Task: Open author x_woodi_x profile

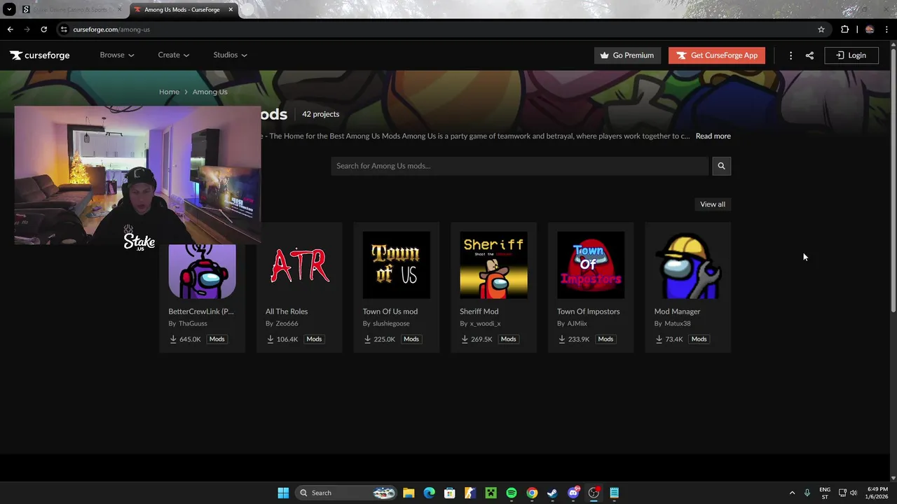Action: point(485,323)
